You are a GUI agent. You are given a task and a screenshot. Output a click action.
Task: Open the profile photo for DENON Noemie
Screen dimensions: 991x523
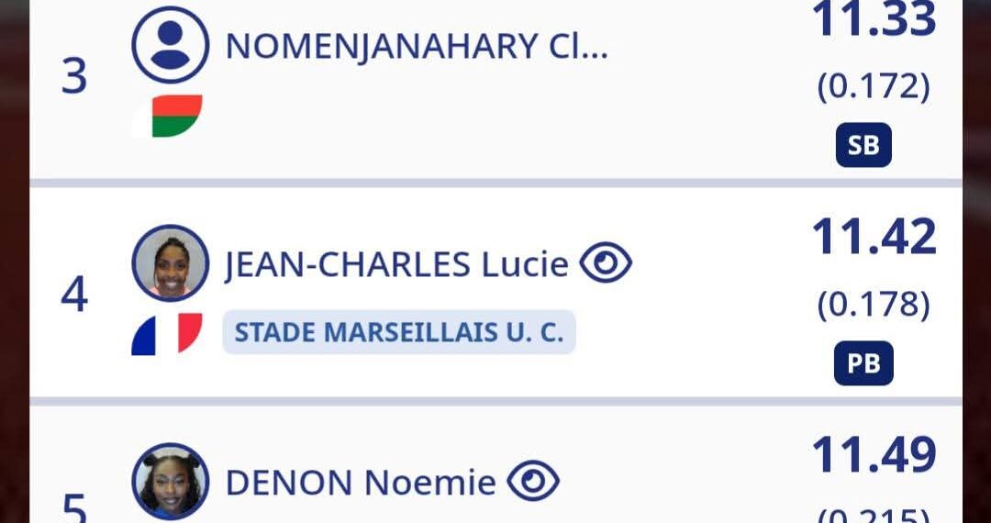point(170,481)
